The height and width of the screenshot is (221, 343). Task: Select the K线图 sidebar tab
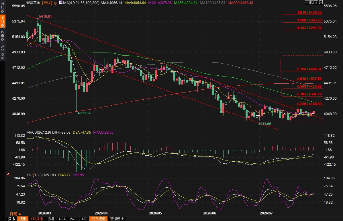3,22
